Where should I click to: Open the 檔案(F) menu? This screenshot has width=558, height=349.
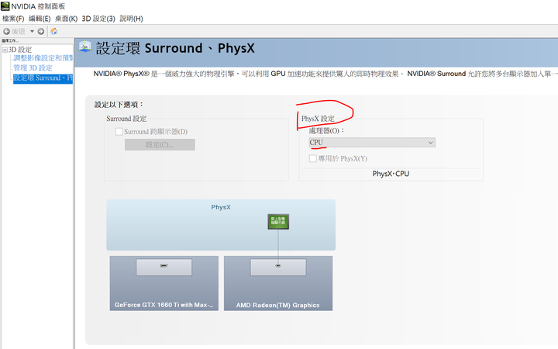click(13, 19)
